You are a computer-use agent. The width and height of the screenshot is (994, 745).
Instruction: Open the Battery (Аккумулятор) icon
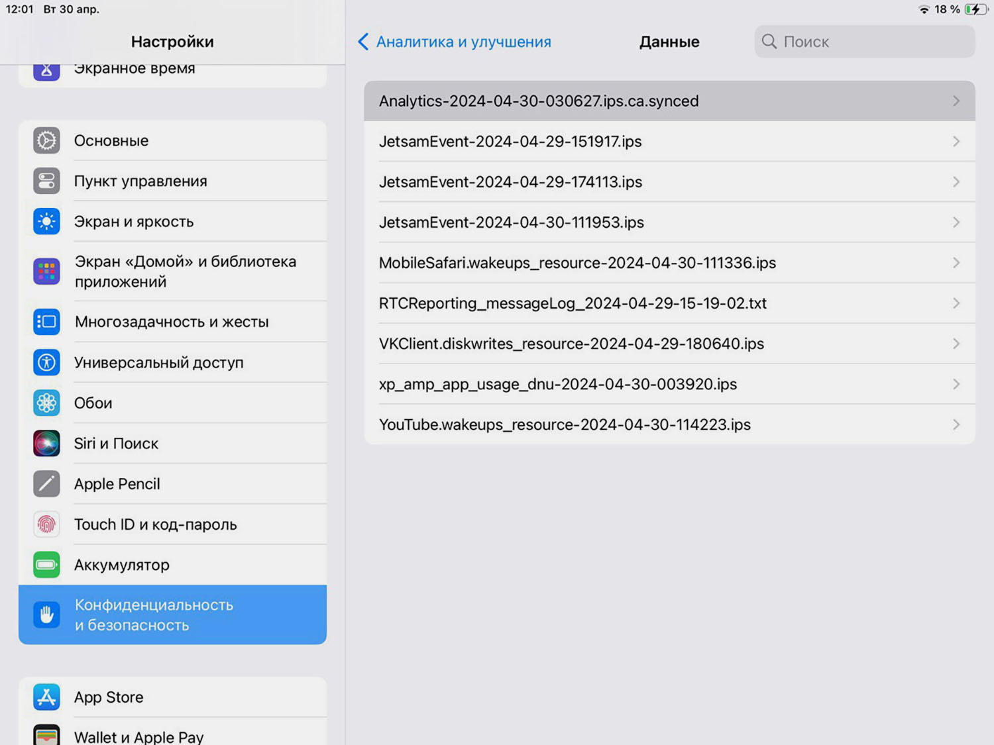click(46, 564)
